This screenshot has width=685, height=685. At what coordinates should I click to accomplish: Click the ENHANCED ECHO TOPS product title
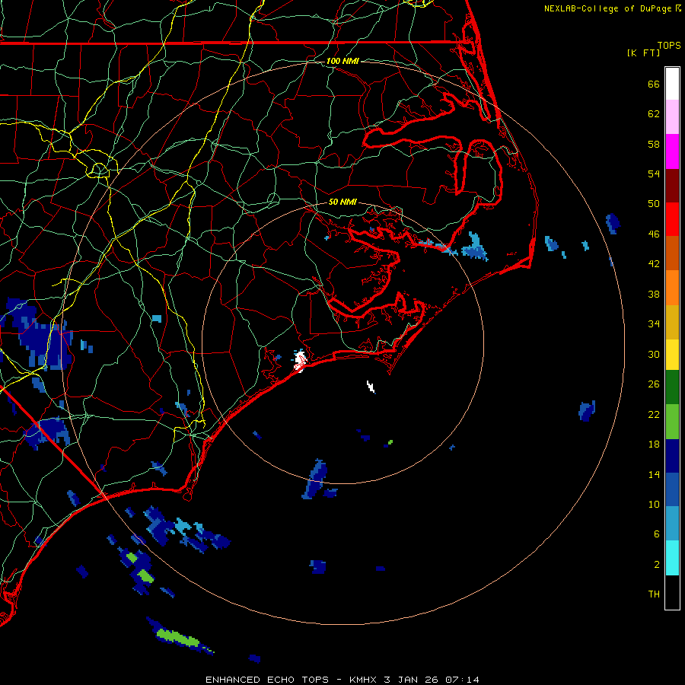[x=267, y=680]
